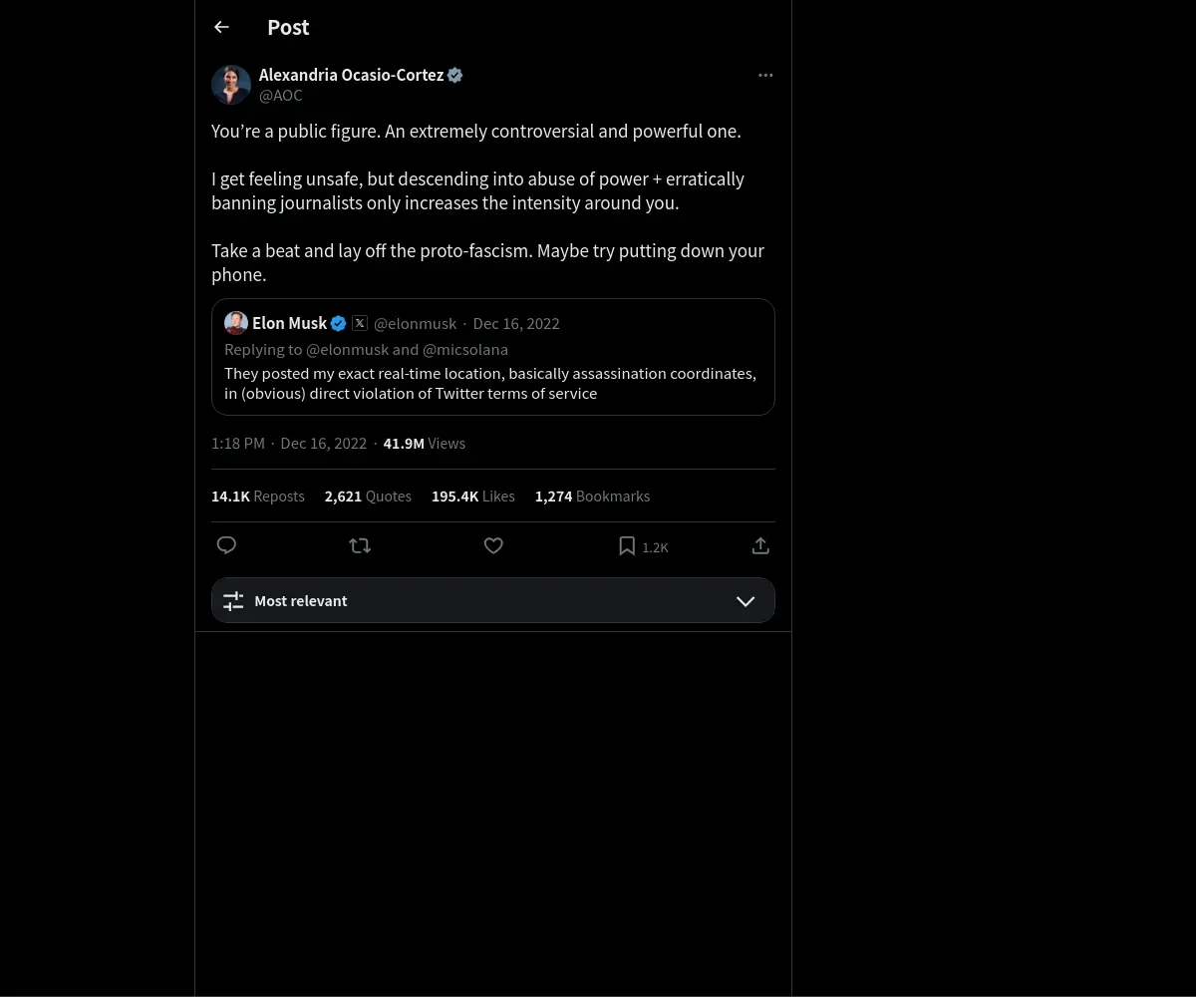This screenshot has width=1196, height=997.
Task: View the 14.1K Reposts list
Action: pyautogui.click(x=258, y=497)
